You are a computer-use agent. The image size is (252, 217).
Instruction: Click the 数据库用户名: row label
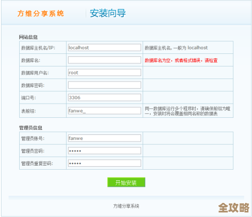coord(35,73)
